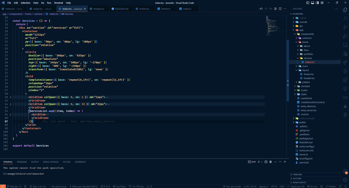Maximize the terminal panel size

click(x=280, y=162)
